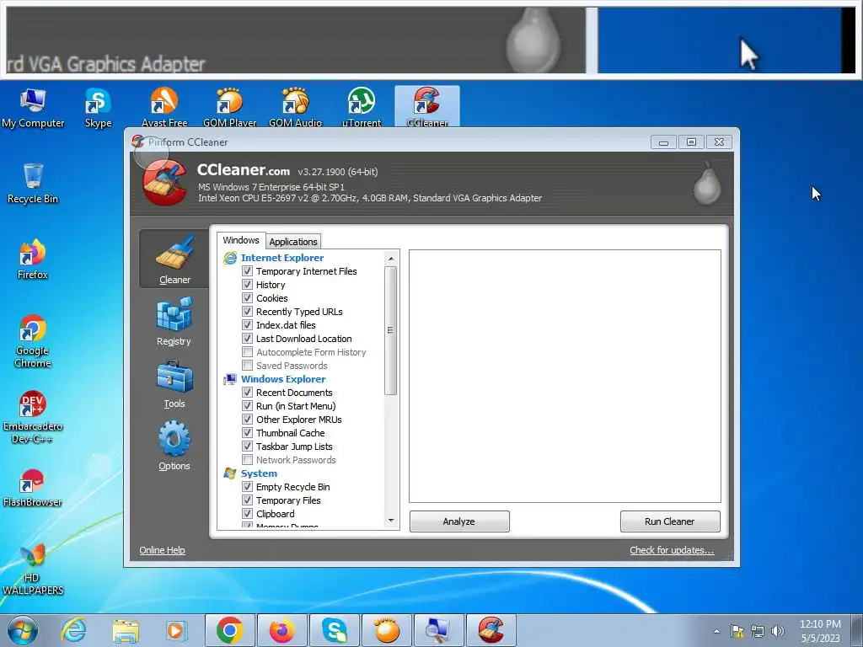
Task: Uncheck Temporary Files
Action: [248, 500]
